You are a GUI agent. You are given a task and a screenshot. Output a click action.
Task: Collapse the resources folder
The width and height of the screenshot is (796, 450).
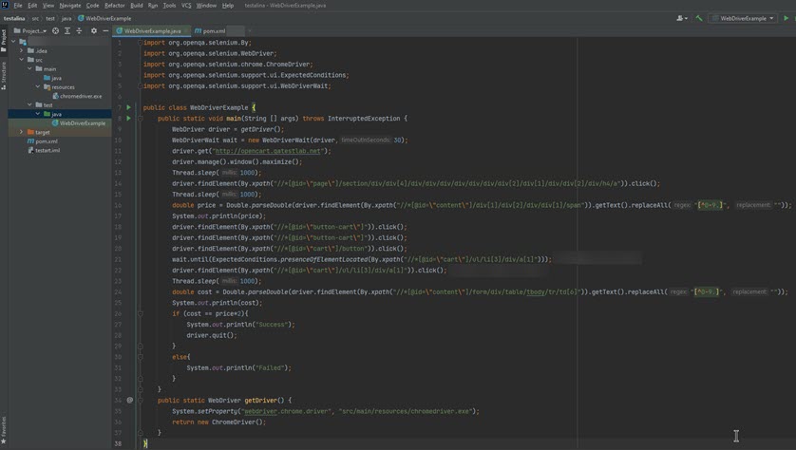pos(38,86)
